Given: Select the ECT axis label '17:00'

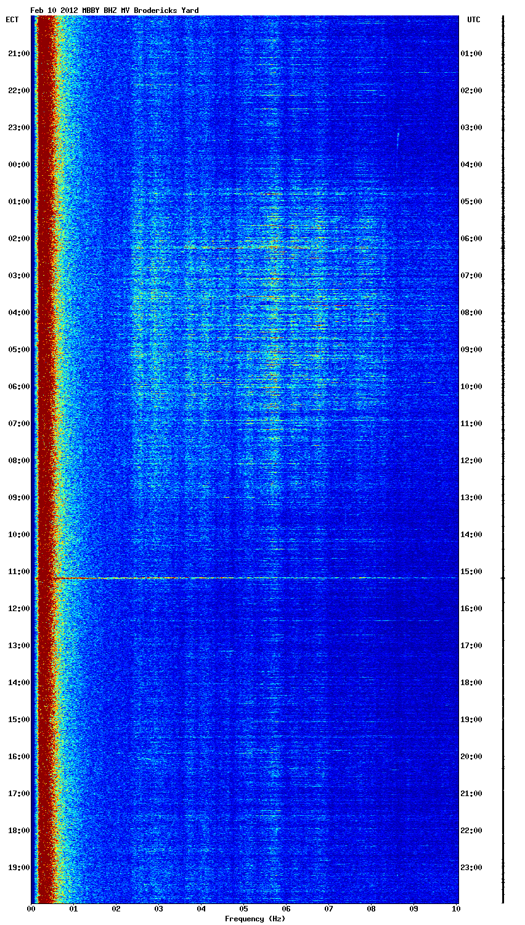Looking at the screenshot, I should coord(18,794).
